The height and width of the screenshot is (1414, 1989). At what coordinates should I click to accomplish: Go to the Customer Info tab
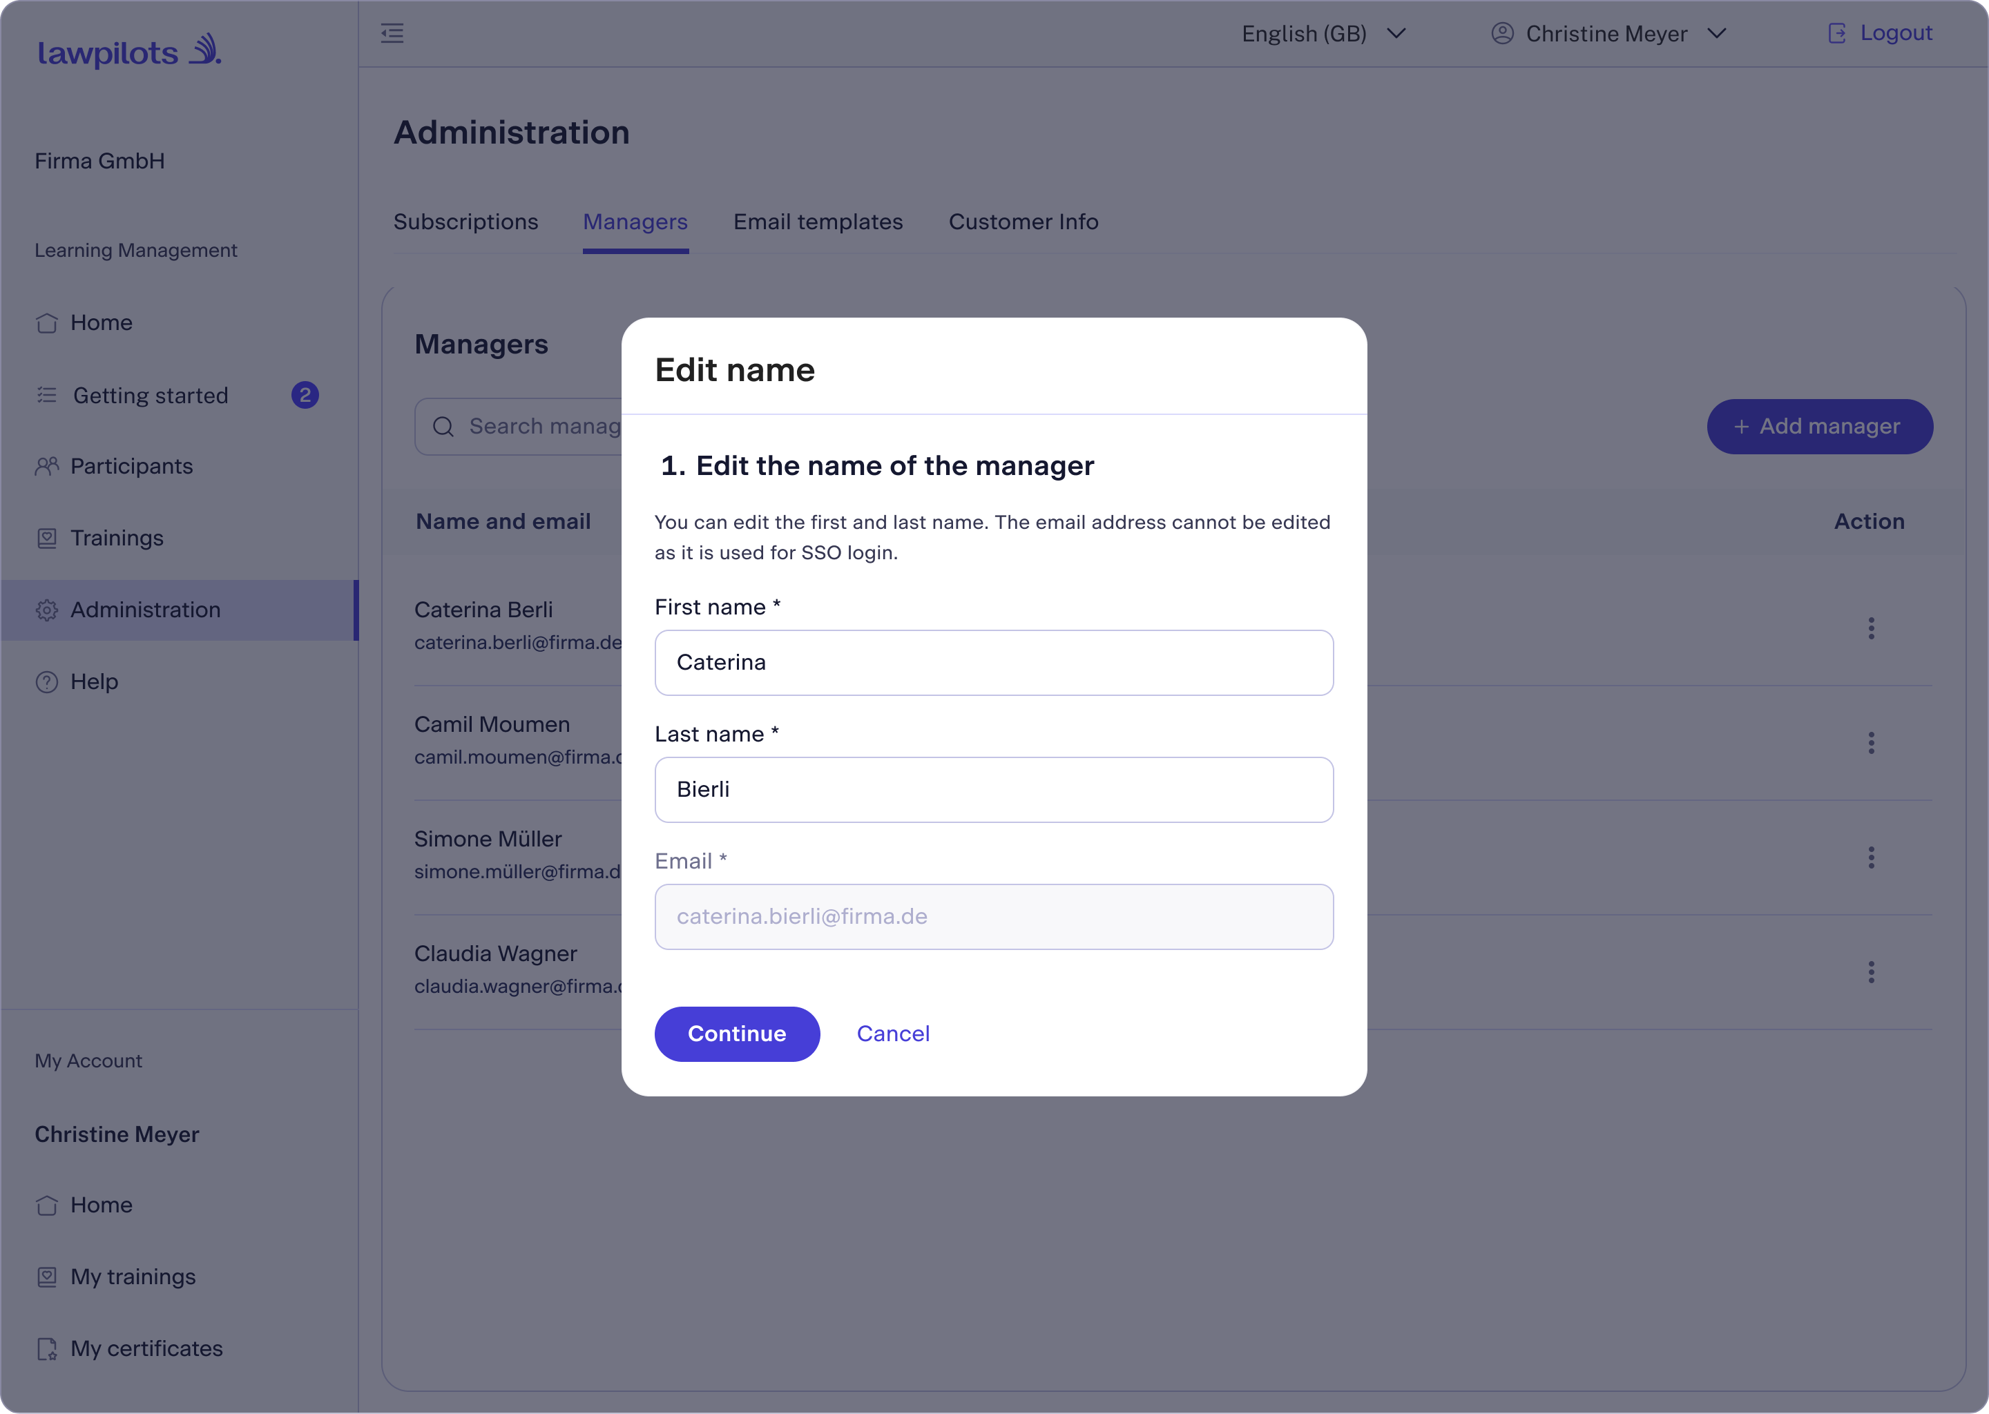[x=1024, y=222]
